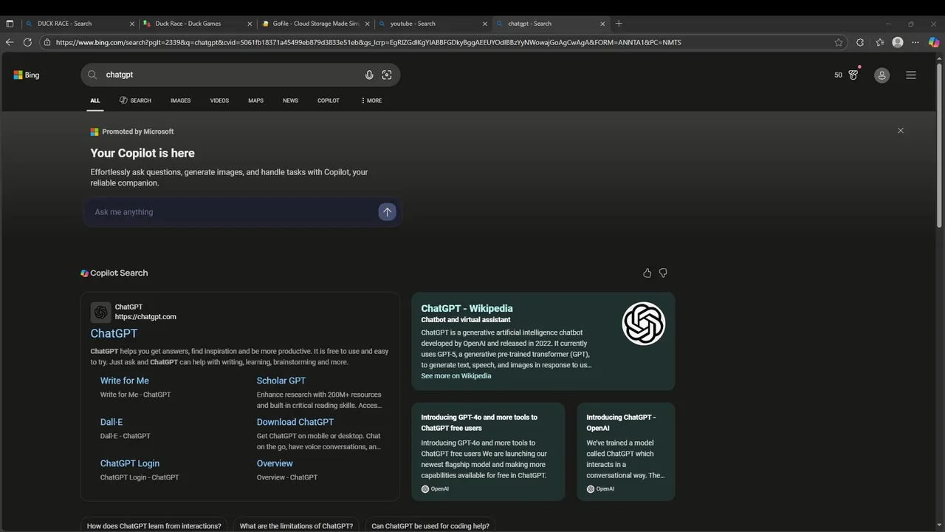Open Copilot sidebar icon in Edge
945x532 pixels.
pos(934,42)
